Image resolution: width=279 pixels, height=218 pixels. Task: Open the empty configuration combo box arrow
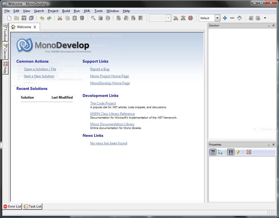(168, 18)
